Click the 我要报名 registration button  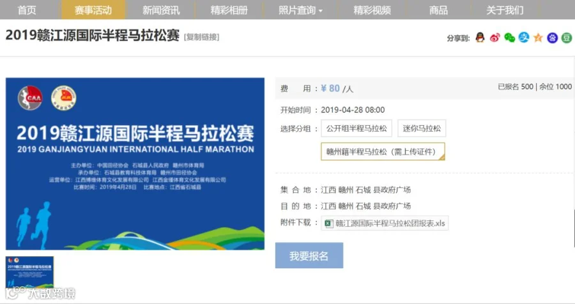coord(309,255)
